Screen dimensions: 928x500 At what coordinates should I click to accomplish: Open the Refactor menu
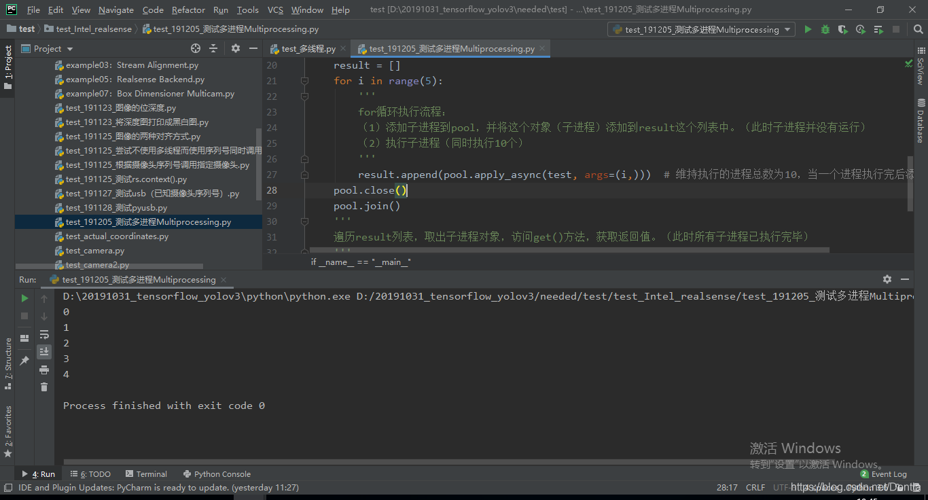click(188, 10)
